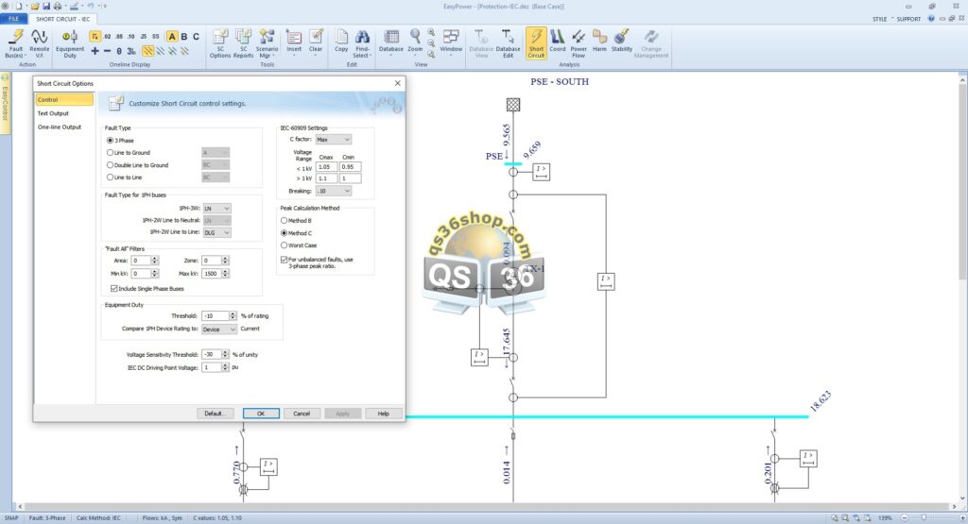Adjust Zone filter spinner
This screenshot has width=968, height=524.
coord(225,261)
